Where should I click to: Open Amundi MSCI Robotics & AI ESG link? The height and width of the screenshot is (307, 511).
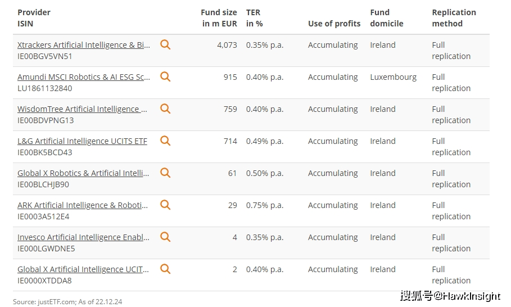click(84, 77)
